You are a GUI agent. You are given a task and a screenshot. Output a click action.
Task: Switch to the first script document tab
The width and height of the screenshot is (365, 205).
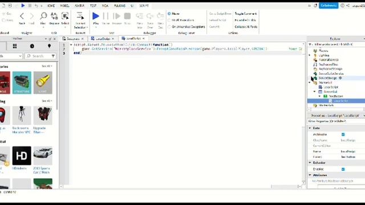[x=72, y=39]
